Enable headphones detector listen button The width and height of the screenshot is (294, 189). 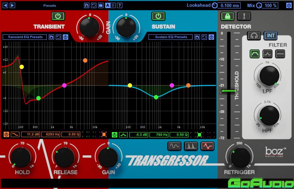click(254, 36)
